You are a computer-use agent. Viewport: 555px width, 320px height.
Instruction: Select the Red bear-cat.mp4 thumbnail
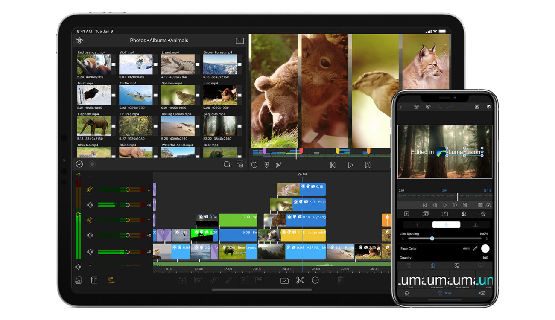94,64
